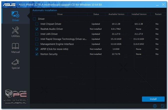Click available version 11.6.0.1026
Viewport: 168px width, 110px height.
pyautogui.click(x=116, y=44)
